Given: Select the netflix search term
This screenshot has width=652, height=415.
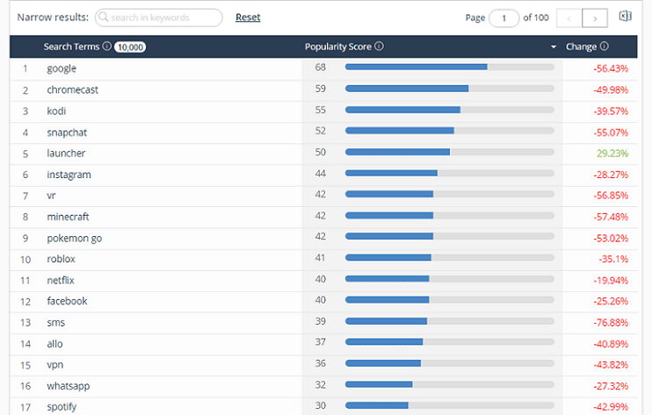Looking at the screenshot, I should coord(61,281).
